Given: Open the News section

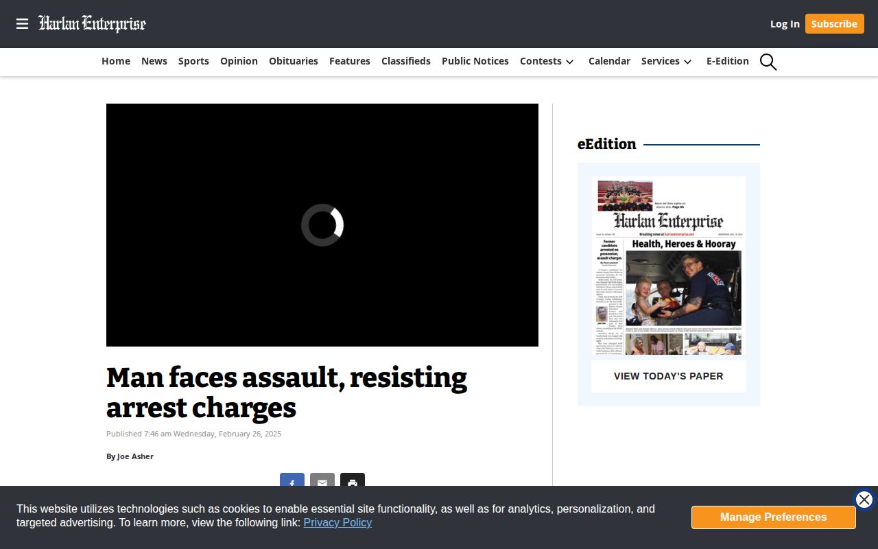Looking at the screenshot, I should 154,61.
